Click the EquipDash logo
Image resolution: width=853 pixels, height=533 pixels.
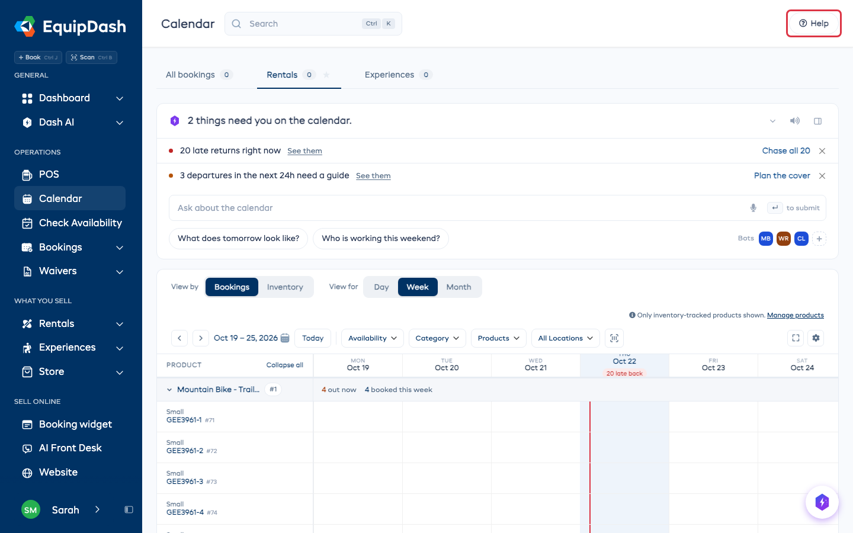coord(70,27)
